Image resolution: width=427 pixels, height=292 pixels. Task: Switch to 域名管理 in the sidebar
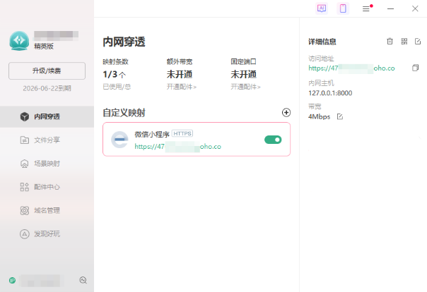47,210
